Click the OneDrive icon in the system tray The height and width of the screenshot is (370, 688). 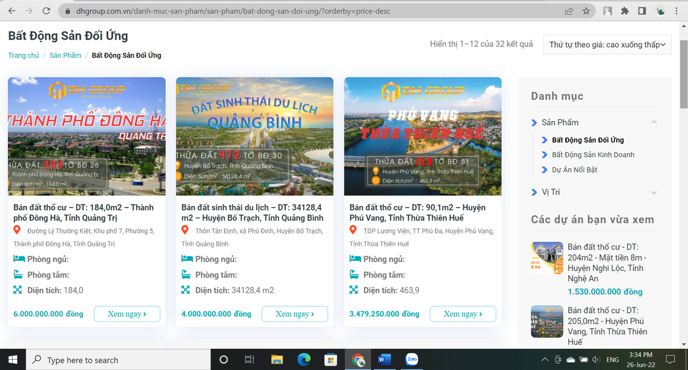click(x=570, y=359)
